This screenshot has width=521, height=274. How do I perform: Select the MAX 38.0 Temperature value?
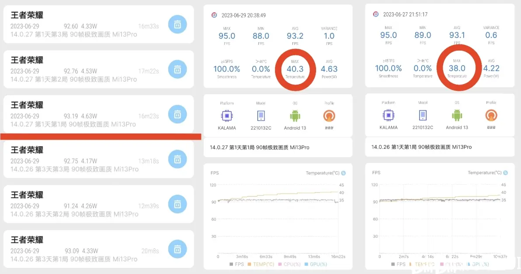[457, 68]
